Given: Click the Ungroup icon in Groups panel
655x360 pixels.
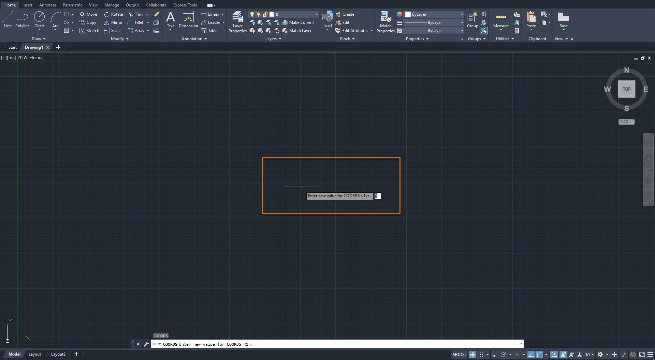Looking at the screenshot, I should point(484,14).
